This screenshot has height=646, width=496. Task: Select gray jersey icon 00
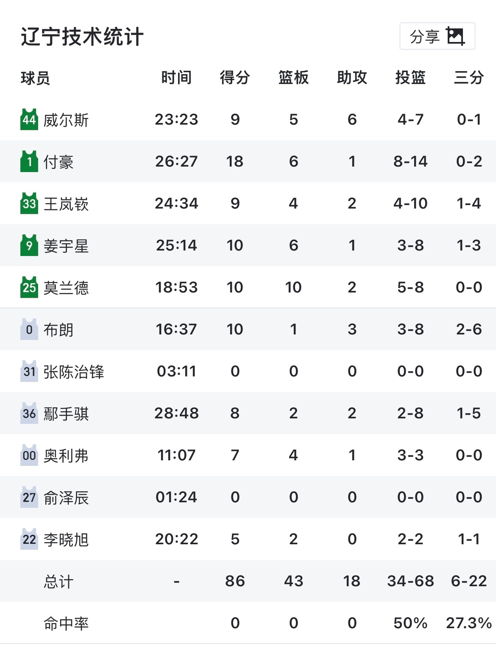(29, 455)
